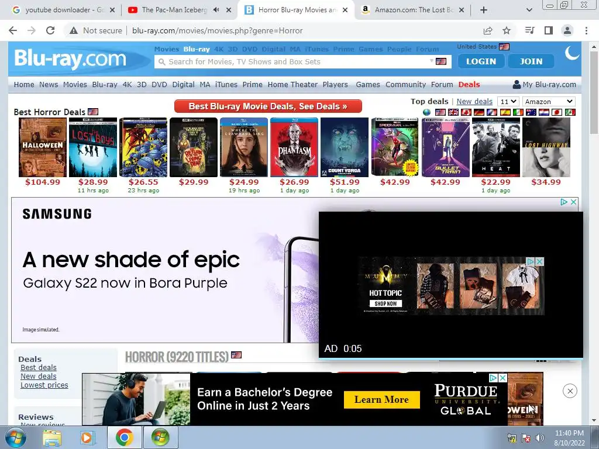This screenshot has width=599, height=449.
Task: Select the Germany flag for deals
Action: (479, 112)
